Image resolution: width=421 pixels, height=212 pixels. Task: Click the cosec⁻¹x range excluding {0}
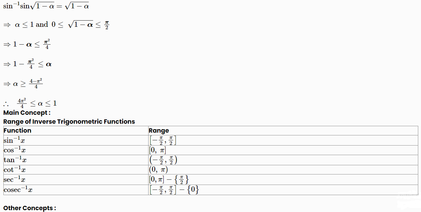pyautogui.click(x=174, y=190)
